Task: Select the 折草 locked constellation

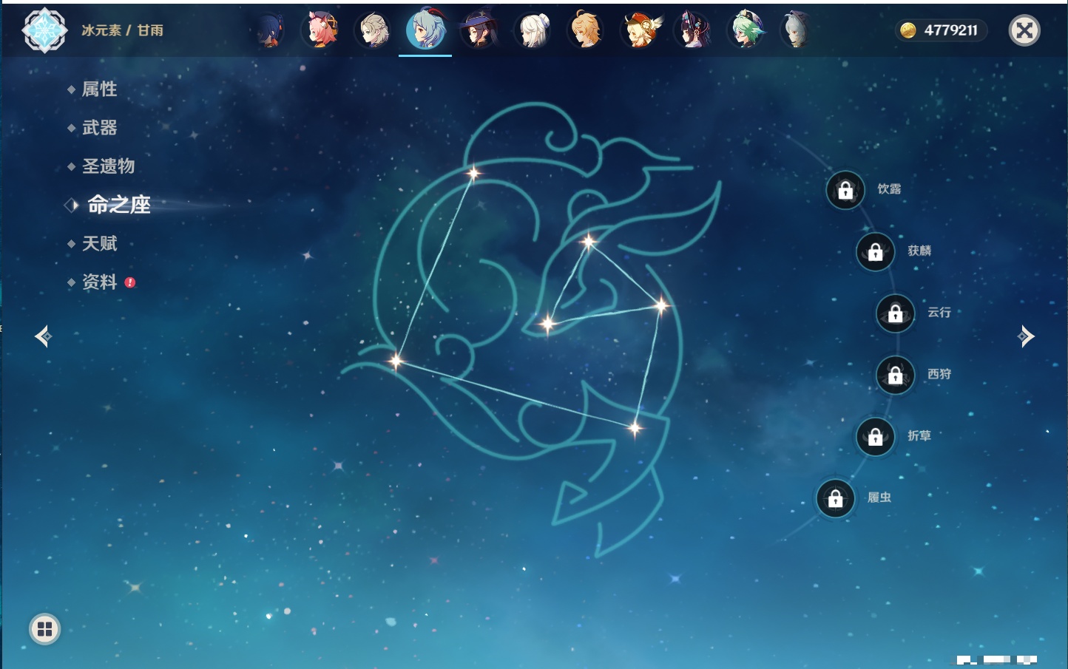Action: tap(875, 437)
